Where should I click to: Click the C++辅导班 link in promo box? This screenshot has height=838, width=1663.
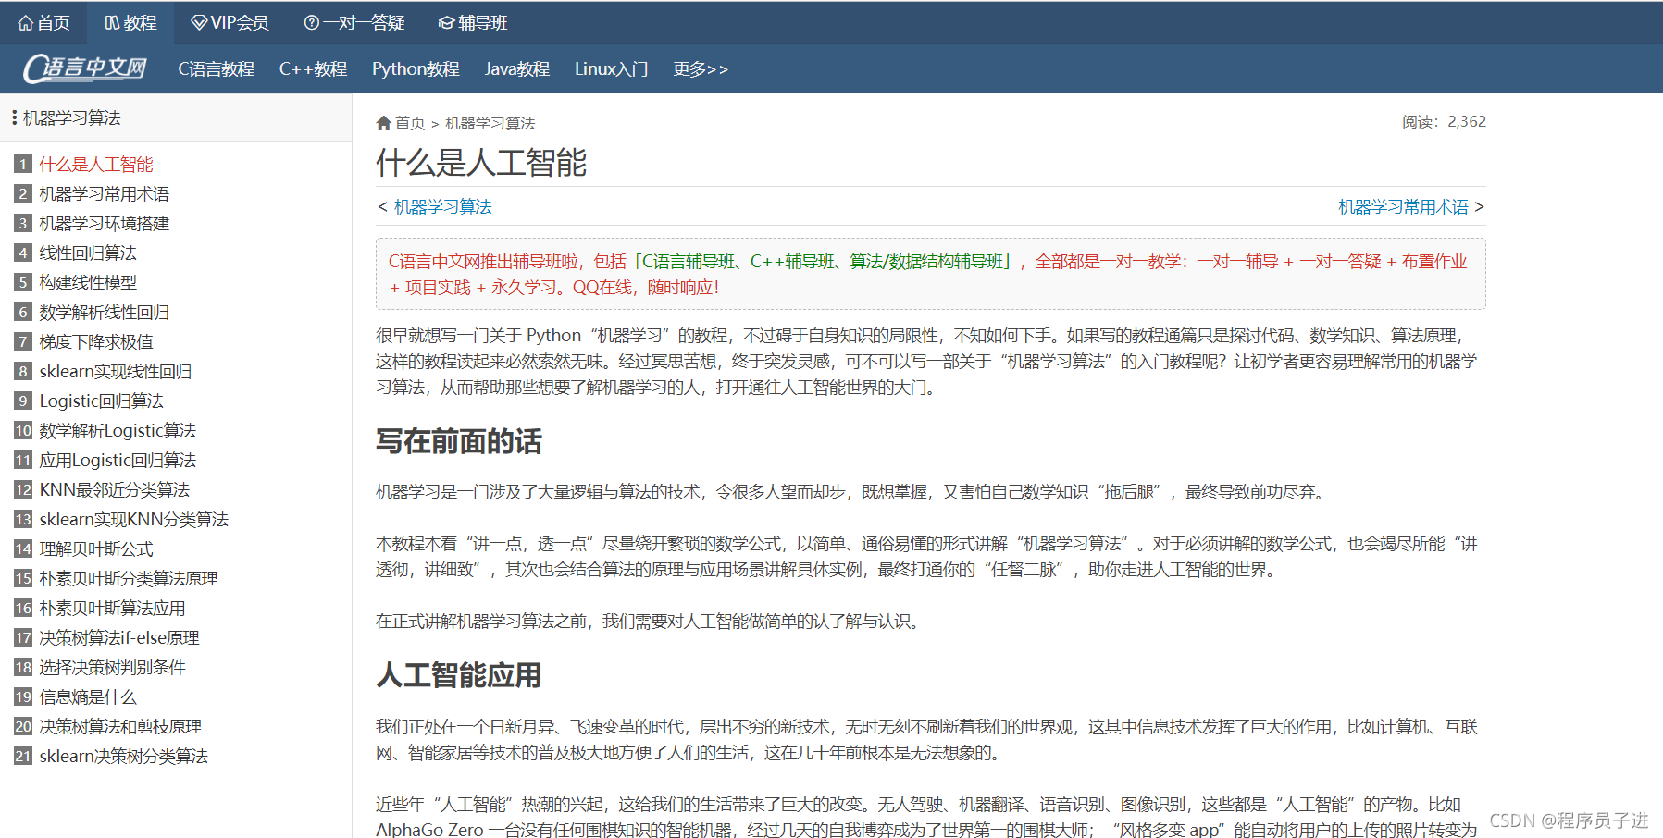click(792, 262)
